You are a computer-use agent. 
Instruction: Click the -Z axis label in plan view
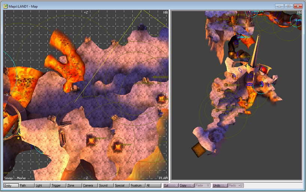pyautogui.click(x=86, y=178)
